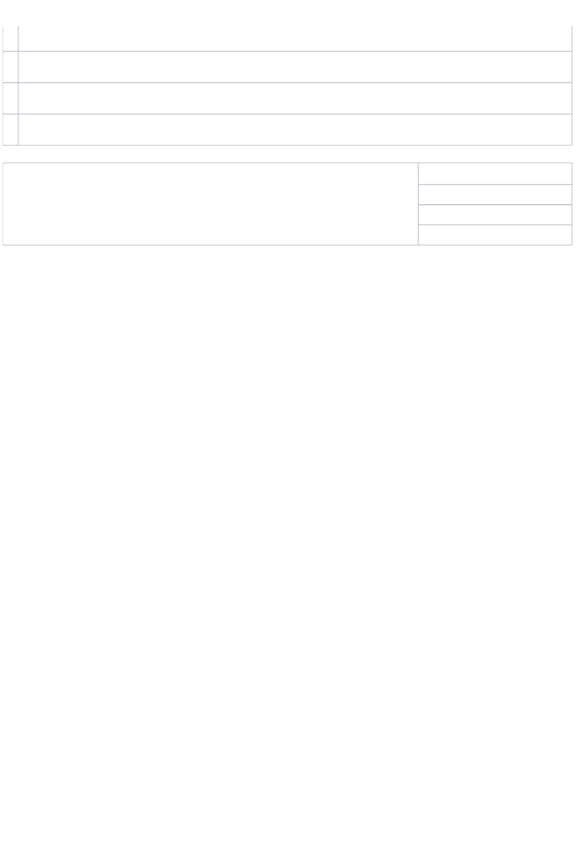Select the narrow left cell of the last upper row
This screenshot has width=586, height=850.
click(10, 130)
